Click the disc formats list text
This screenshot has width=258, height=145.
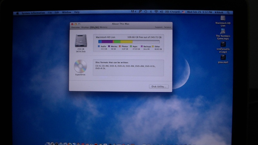pyautogui.click(x=125, y=67)
